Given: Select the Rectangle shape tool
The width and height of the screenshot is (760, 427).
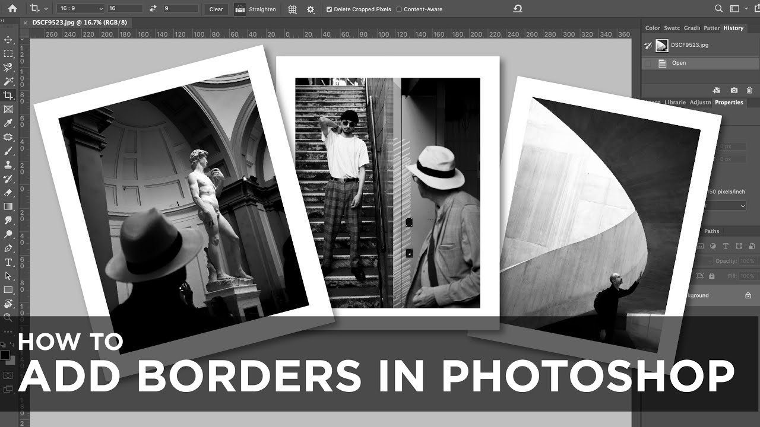Looking at the screenshot, I should 8,290.
